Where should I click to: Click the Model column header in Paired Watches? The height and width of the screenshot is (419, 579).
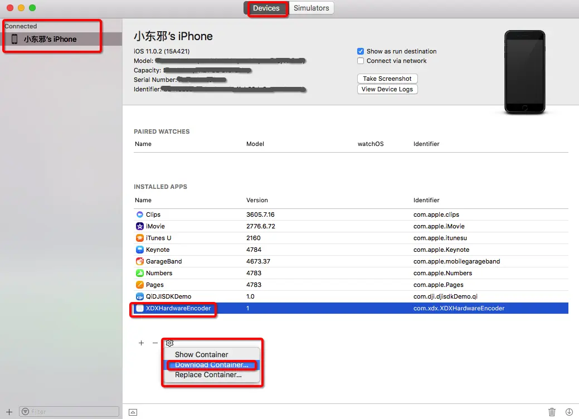(x=255, y=144)
